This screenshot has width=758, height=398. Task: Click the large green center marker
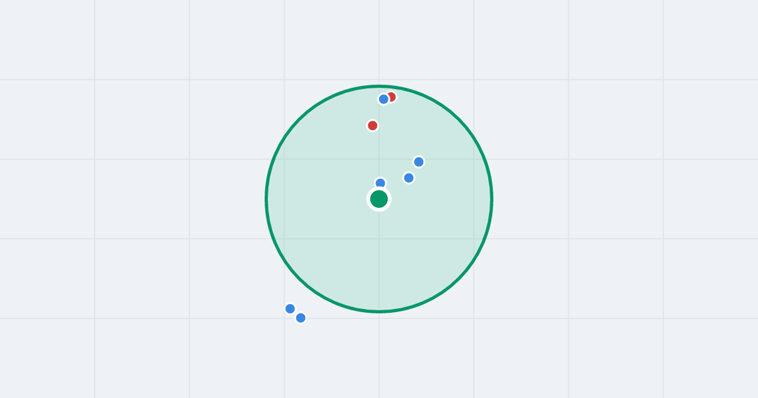tap(379, 199)
